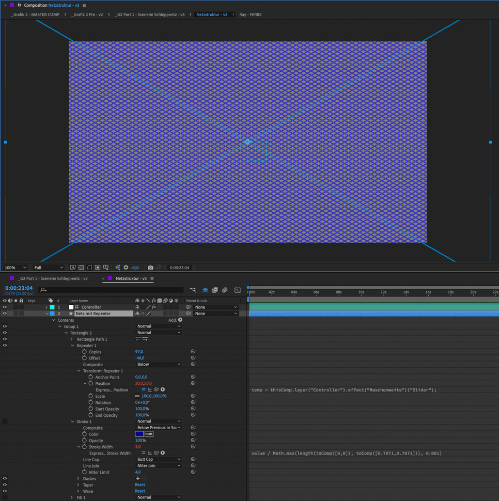Reset the Wave properties

point(140,491)
